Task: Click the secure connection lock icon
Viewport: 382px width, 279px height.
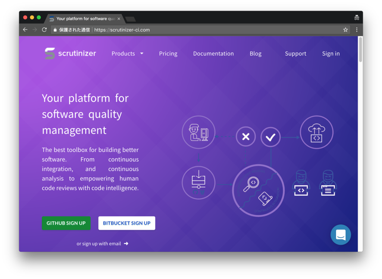Action: click(55, 30)
